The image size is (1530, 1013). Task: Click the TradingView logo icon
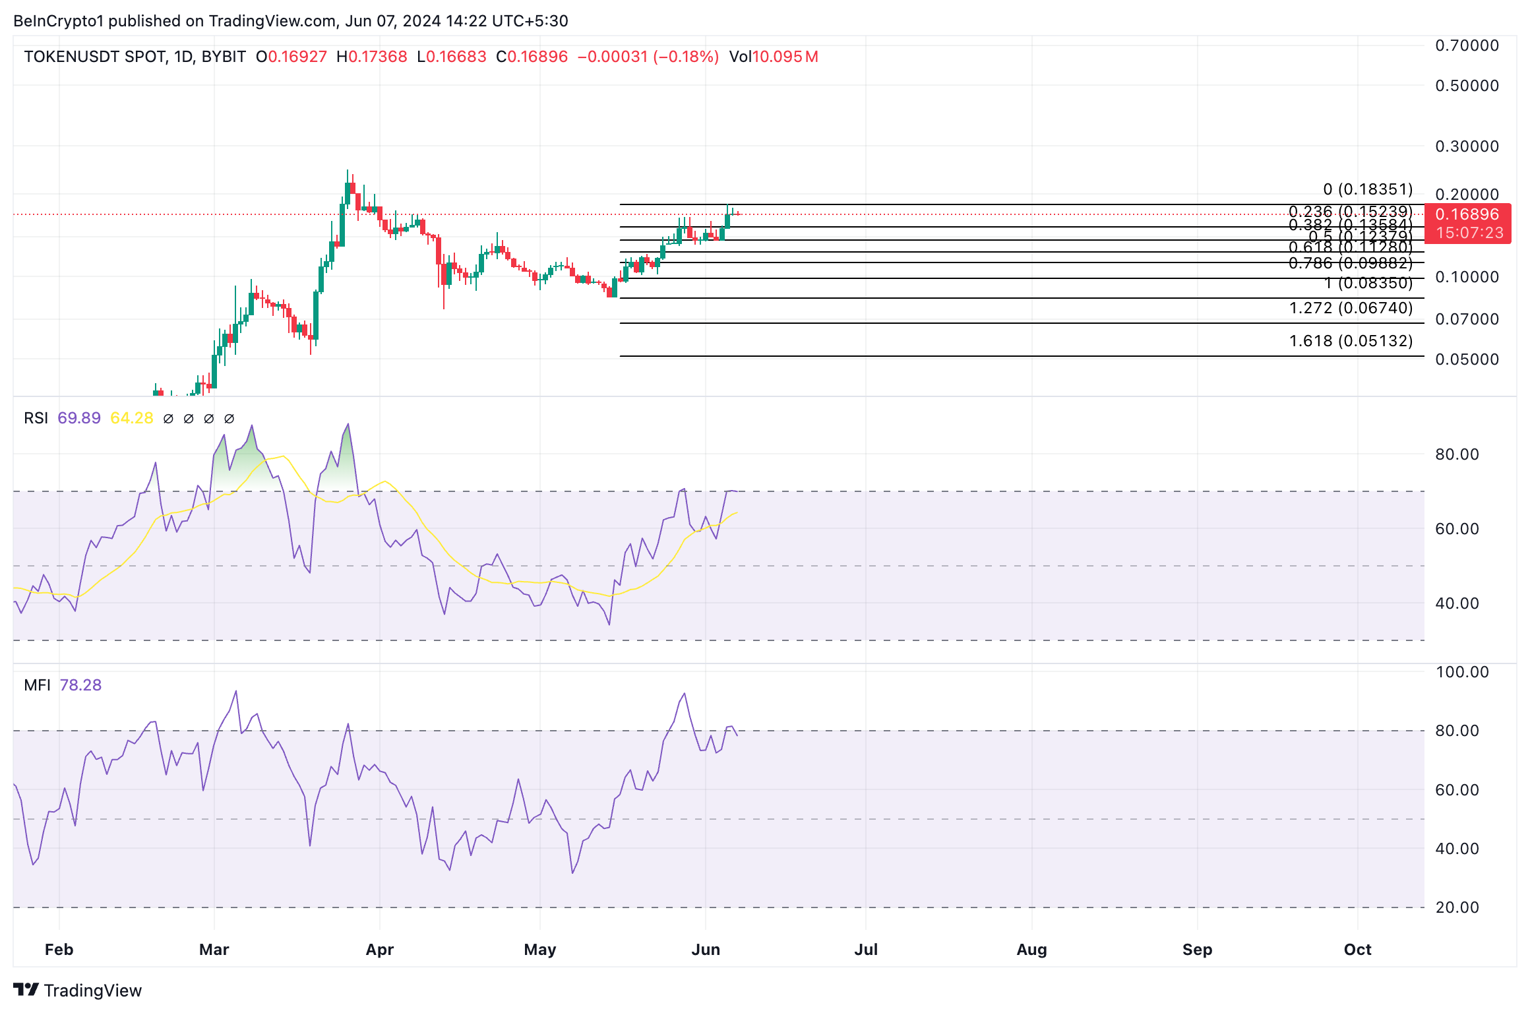[x=26, y=989]
